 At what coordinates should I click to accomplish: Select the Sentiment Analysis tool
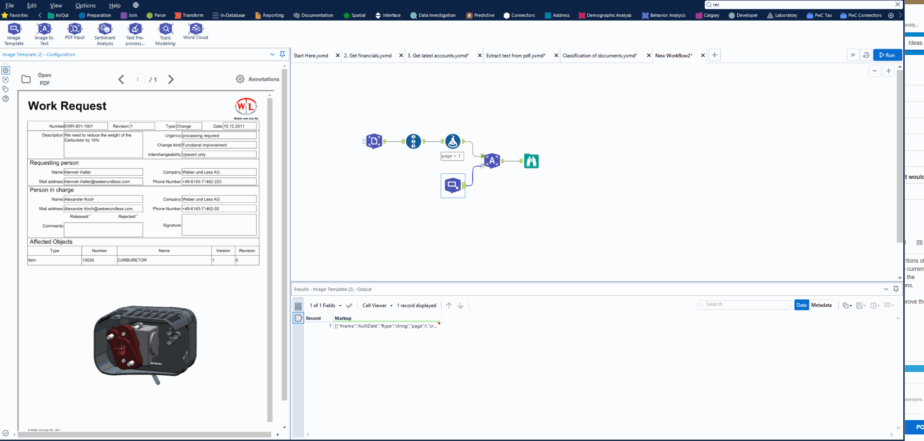coord(104,33)
